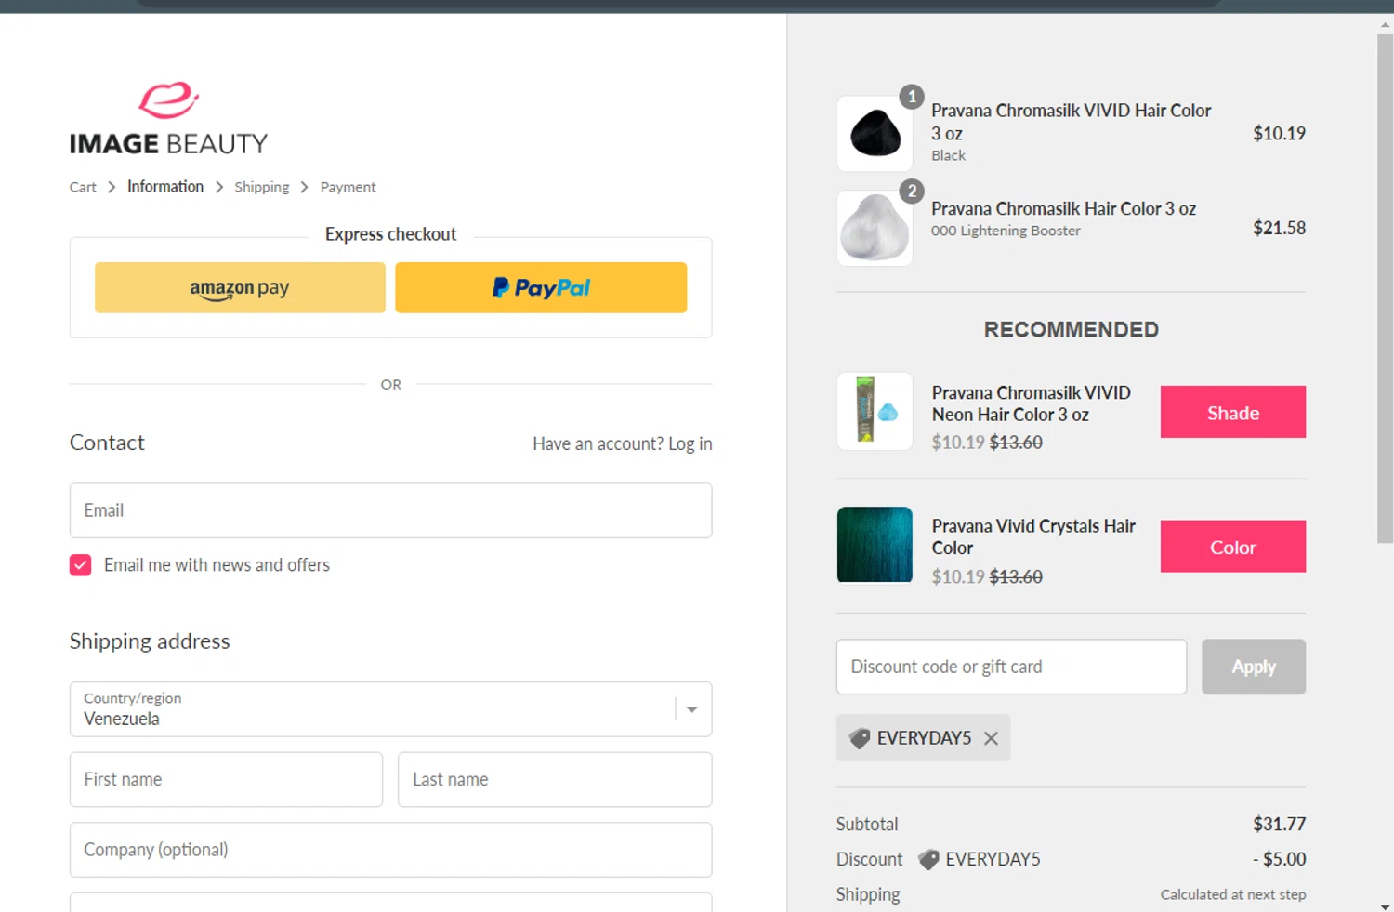This screenshot has height=912, width=1394.
Task: Click the Subtotal $31.77 amount
Action: pos(1279,825)
